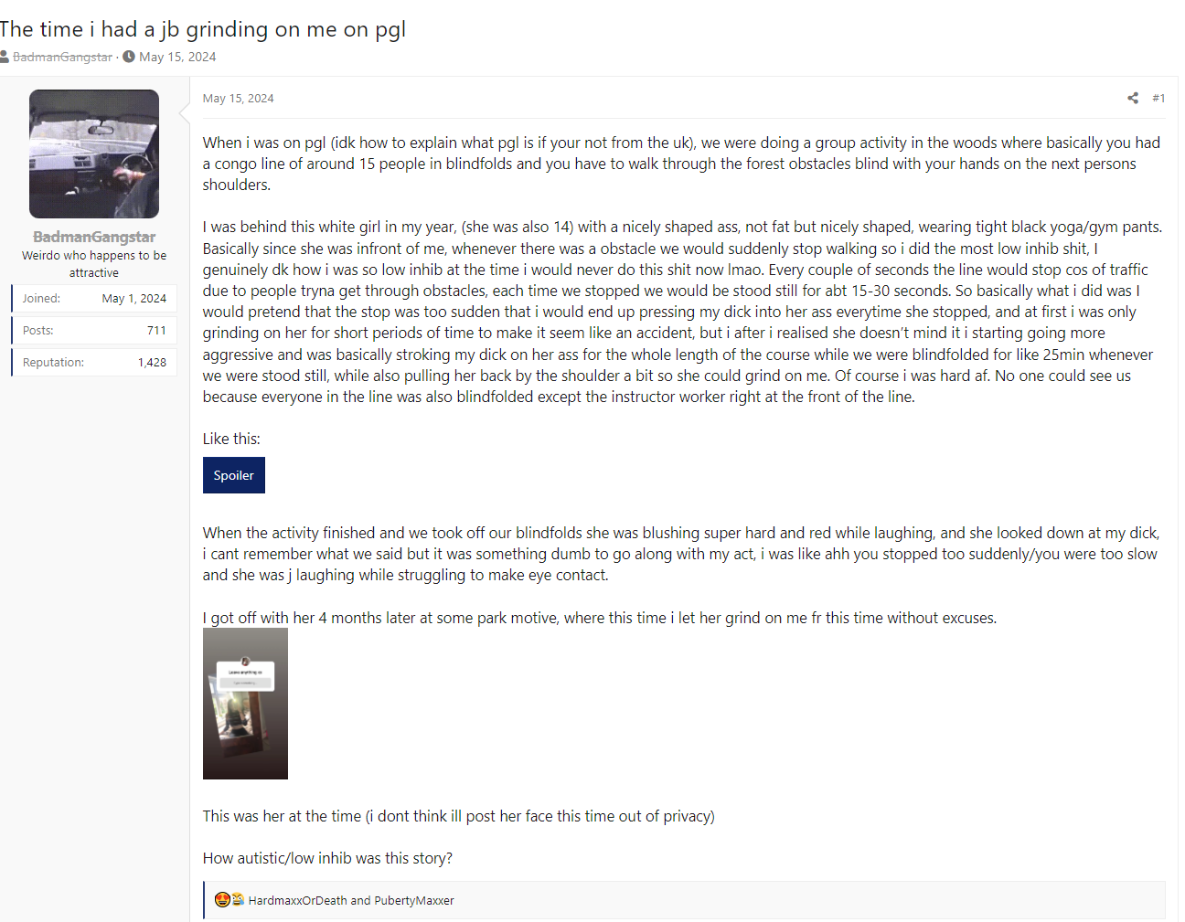Click the posts count 711

[x=156, y=331]
